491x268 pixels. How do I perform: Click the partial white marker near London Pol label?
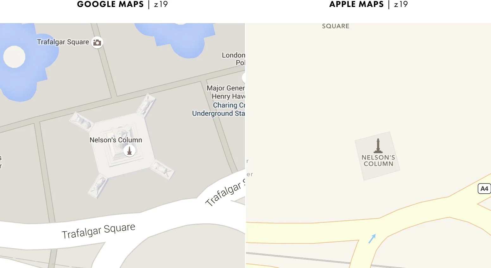click(243, 78)
